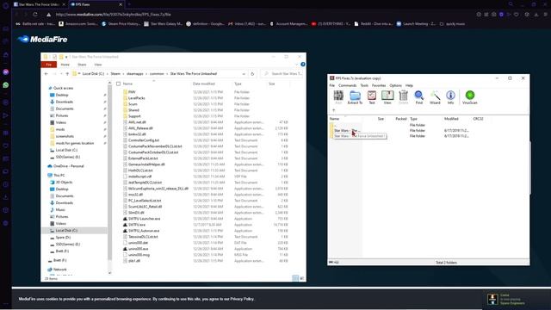Open Explorer help question mark icon
The height and width of the screenshot is (310, 551).
click(303, 65)
